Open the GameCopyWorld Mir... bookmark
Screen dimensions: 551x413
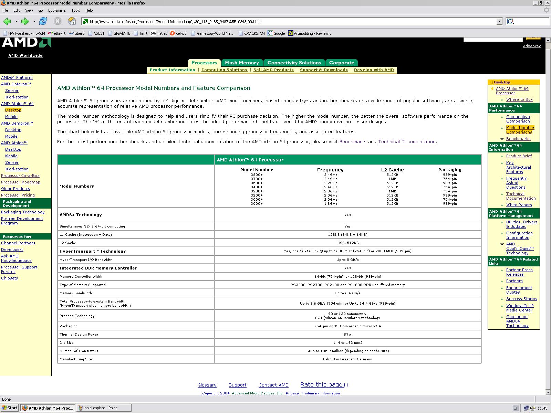click(213, 33)
